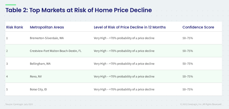Click confidence score for Bellingham row
This screenshot has width=229, height=109.
click(x=188, y=64)
